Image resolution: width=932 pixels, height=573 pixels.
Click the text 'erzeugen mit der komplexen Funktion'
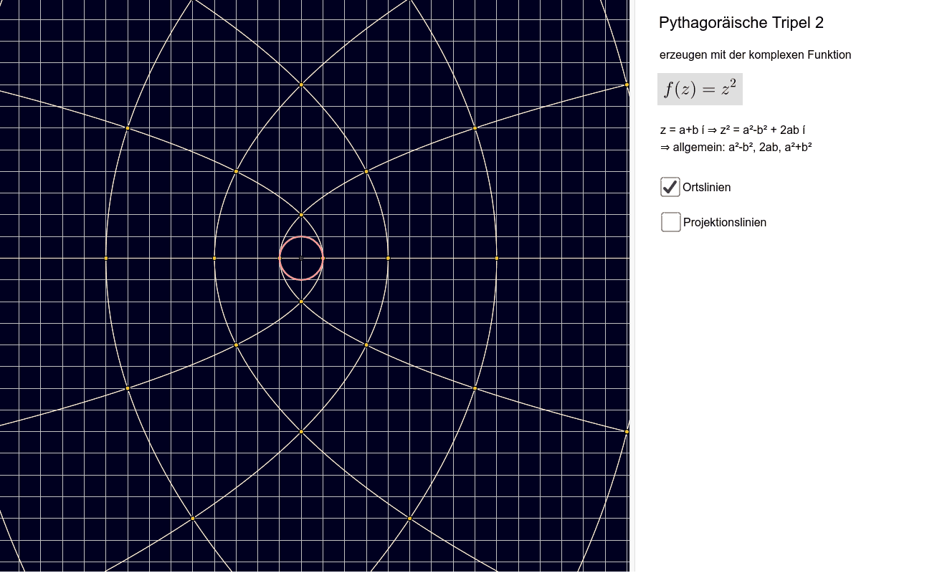tap(756, 55)
